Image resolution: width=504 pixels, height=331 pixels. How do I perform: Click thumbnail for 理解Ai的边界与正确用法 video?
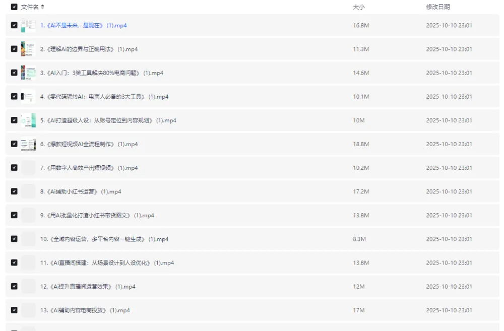pyautogui.click(x=28, y=49)
